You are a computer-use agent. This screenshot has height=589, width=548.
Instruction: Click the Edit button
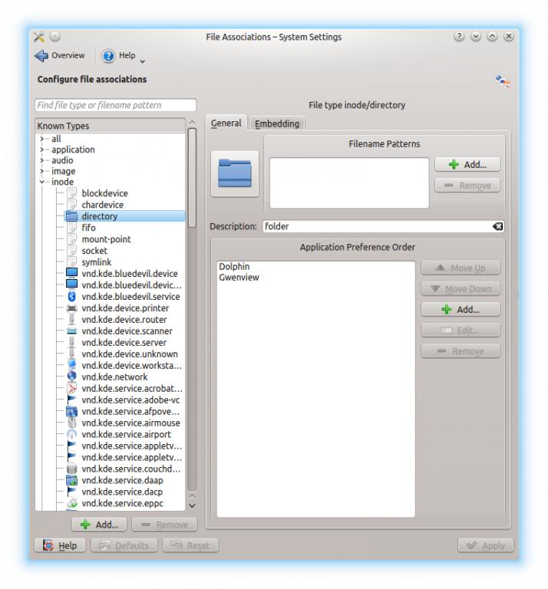click(x=461, y=331)
